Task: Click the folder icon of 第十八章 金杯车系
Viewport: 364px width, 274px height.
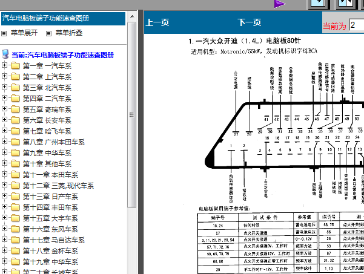Action: [15, 251]
